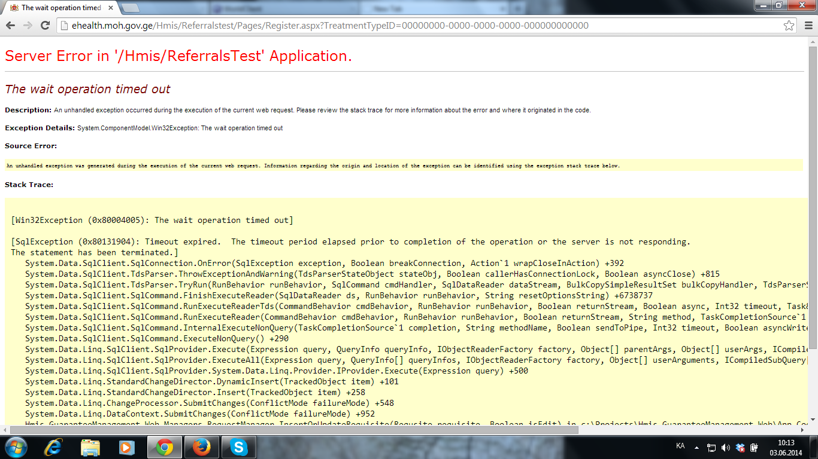Open the Windows Start menu

[16, 447]
